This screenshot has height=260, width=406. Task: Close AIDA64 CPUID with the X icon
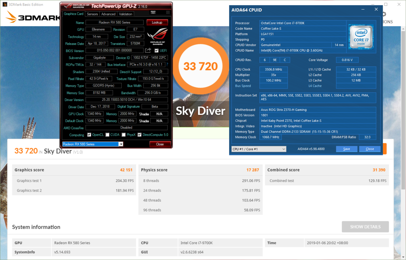pyautogui.click(x=376, y=9)
